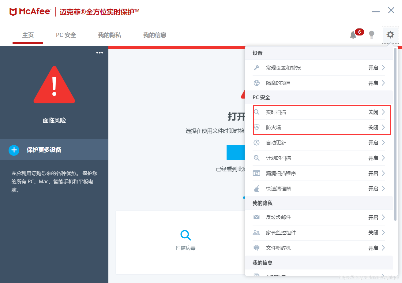Click the blue button behind the settings panel
This screenshot has width=402, height=283.
tap(236, 152)
